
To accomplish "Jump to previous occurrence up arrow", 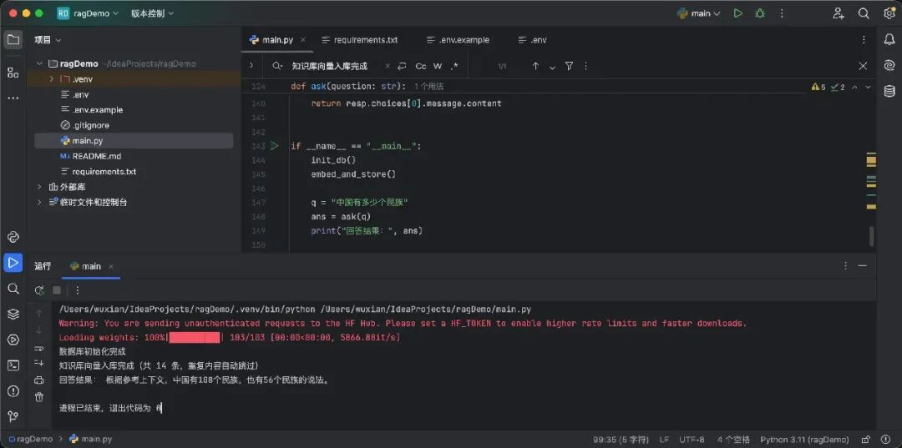I will click(x=535, y=66).
